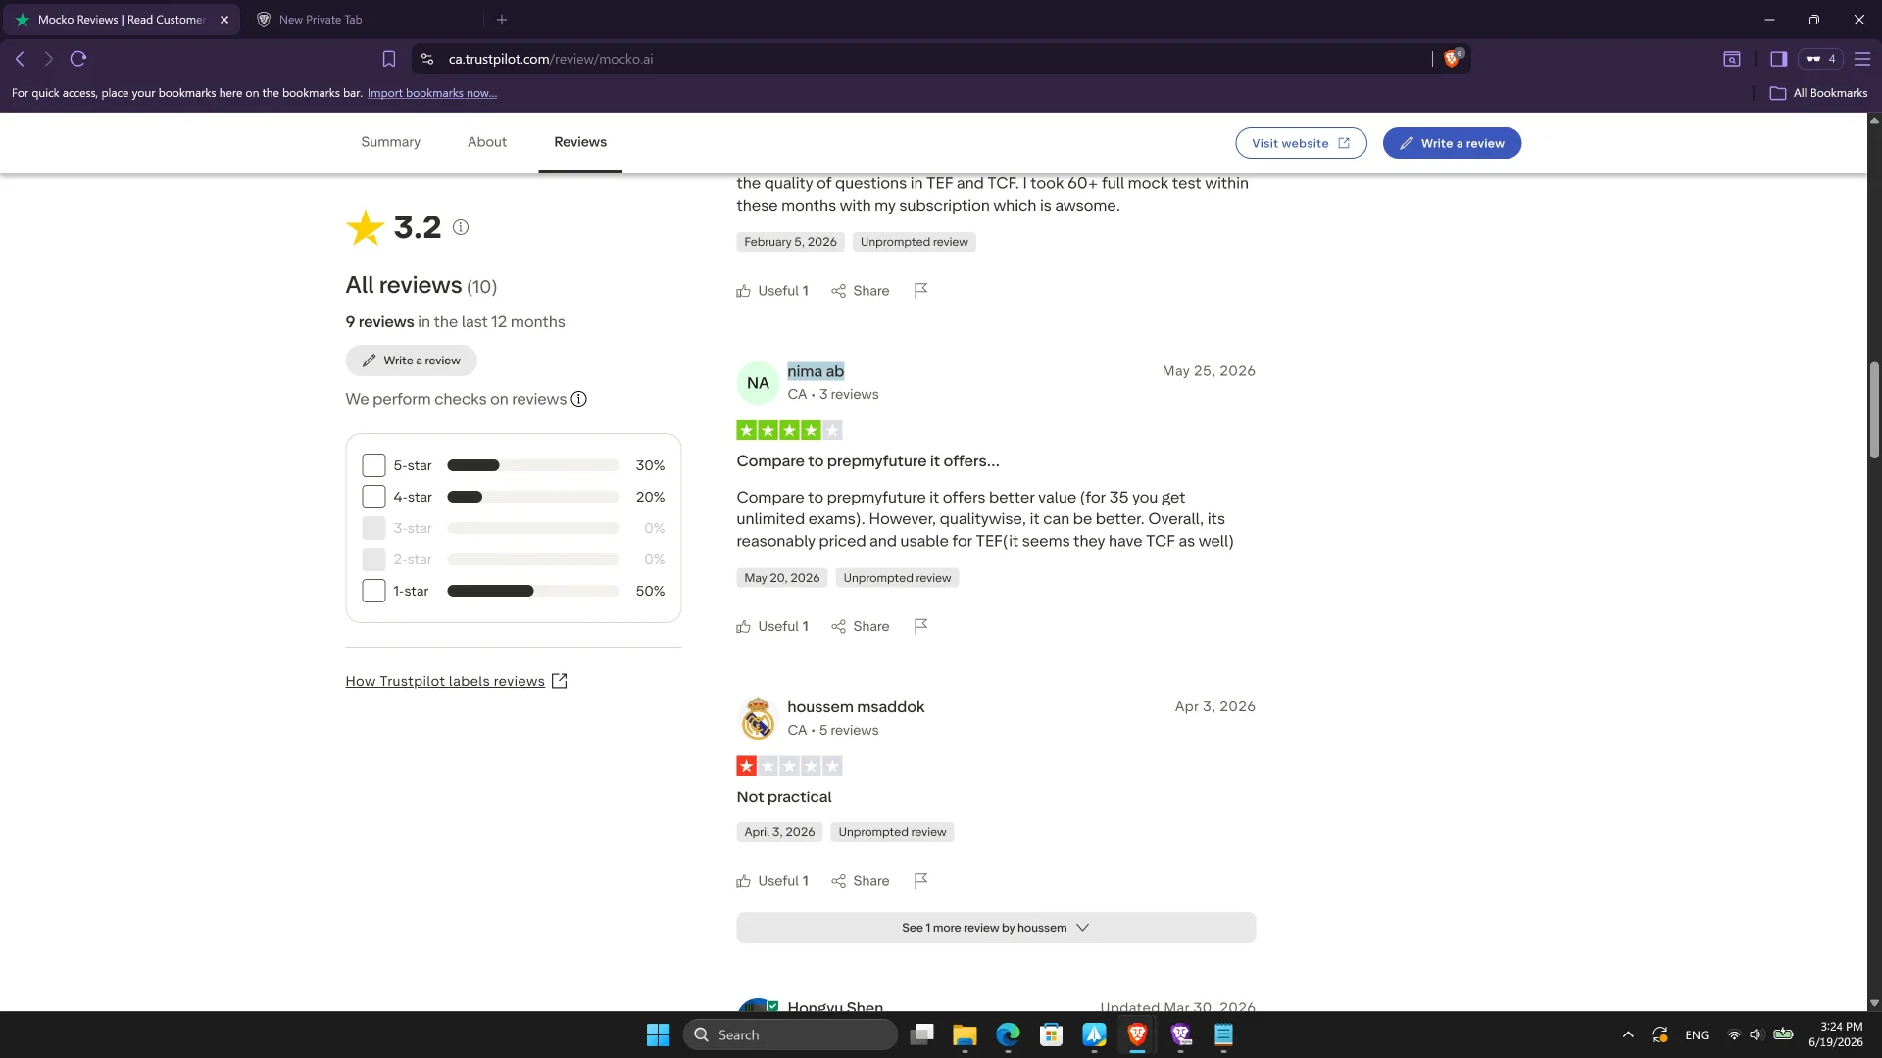Click the info icon next to 3.2 rating
Screen dimensions: 1882x1058
(461, 227)
